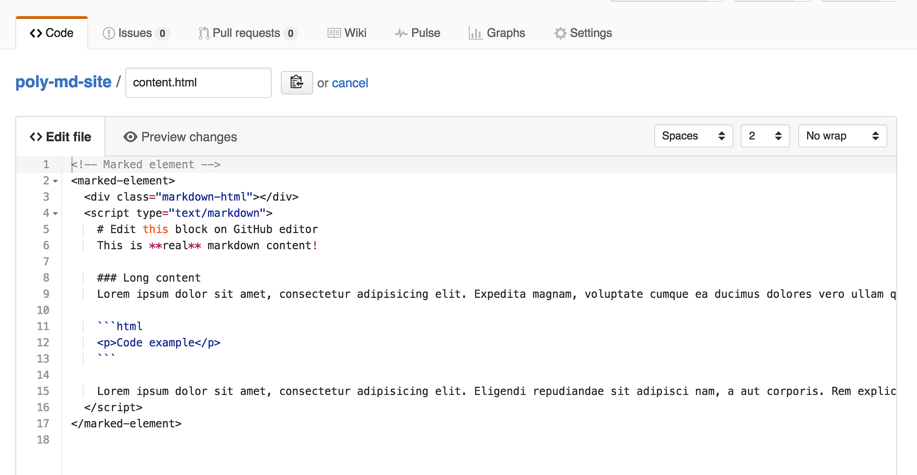This screenshot has height=475, width=917.
Task: Click the clipboard copy-path icon button
Action: point(296,83)
